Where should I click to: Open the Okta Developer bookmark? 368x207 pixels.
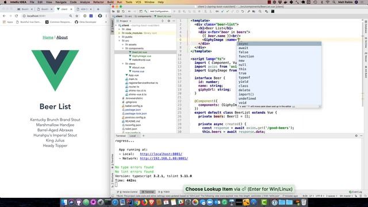pos(86,22)
